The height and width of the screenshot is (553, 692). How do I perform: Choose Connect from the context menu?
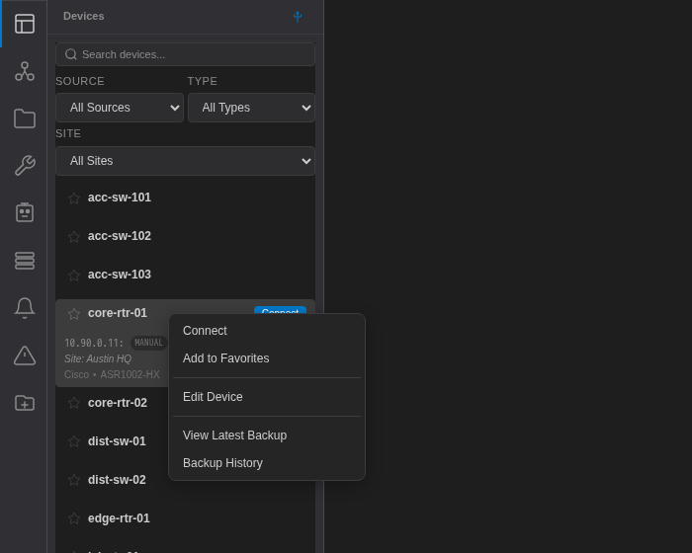[x=267, y=331]
